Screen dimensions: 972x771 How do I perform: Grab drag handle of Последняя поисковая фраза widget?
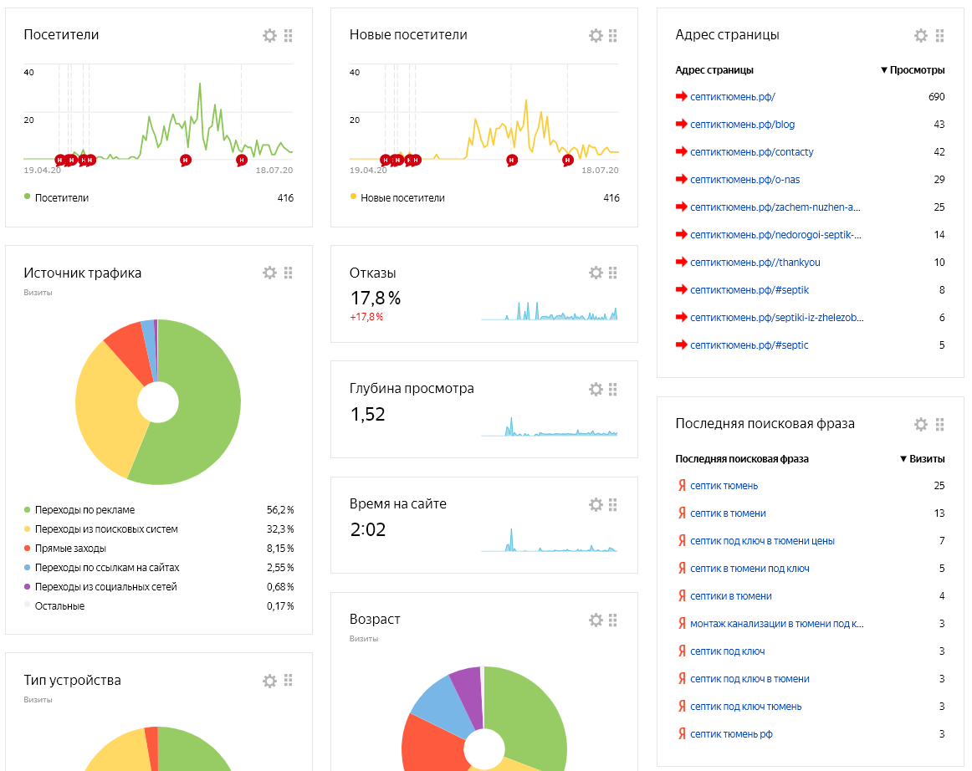tap(939, 424)
